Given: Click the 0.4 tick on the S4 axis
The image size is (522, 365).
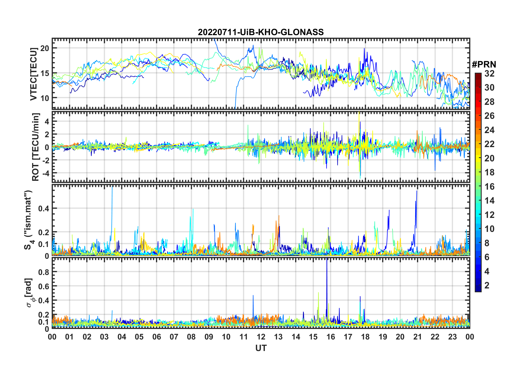Looking at the screenshot, I should pos(44,209).
